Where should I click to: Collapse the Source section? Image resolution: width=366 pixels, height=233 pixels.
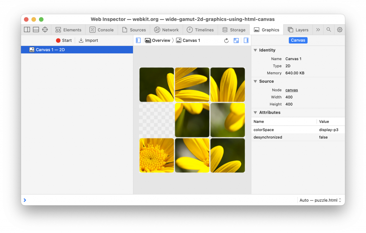255,82
